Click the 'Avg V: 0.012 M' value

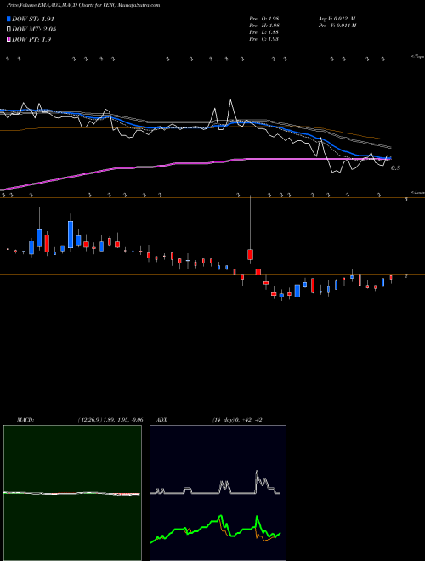click(337, 19)
